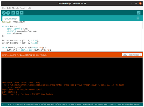This screenshot has width=144, height=107.
Task: Create a new sketch with New icon
Action: point(13,13)
